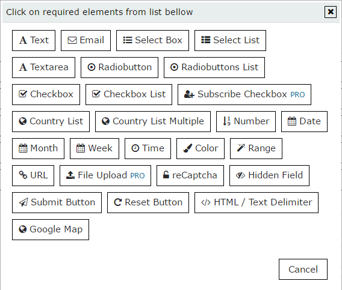Insert a Checkbox List element
Screen dimensions: 342x290
tap(129, 94)
